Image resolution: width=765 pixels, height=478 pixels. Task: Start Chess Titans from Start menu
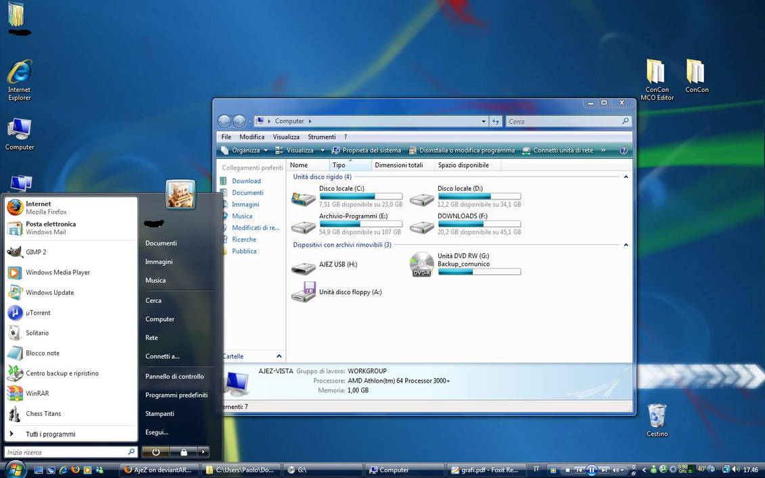(x=71, y=413)
